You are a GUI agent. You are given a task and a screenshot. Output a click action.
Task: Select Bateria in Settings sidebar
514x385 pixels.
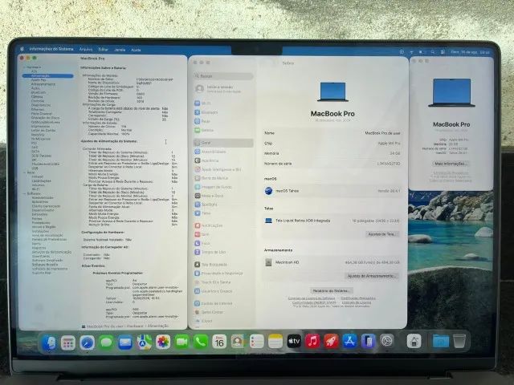[223, 130]
